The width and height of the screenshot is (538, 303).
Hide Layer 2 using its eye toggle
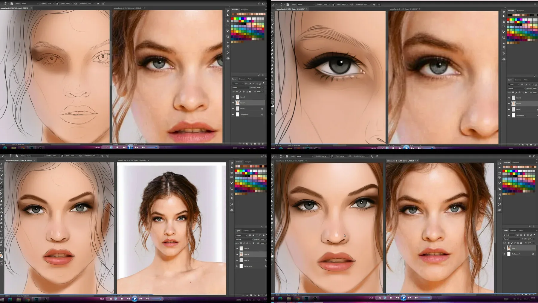pyautogui.click(x=233, y=97)
